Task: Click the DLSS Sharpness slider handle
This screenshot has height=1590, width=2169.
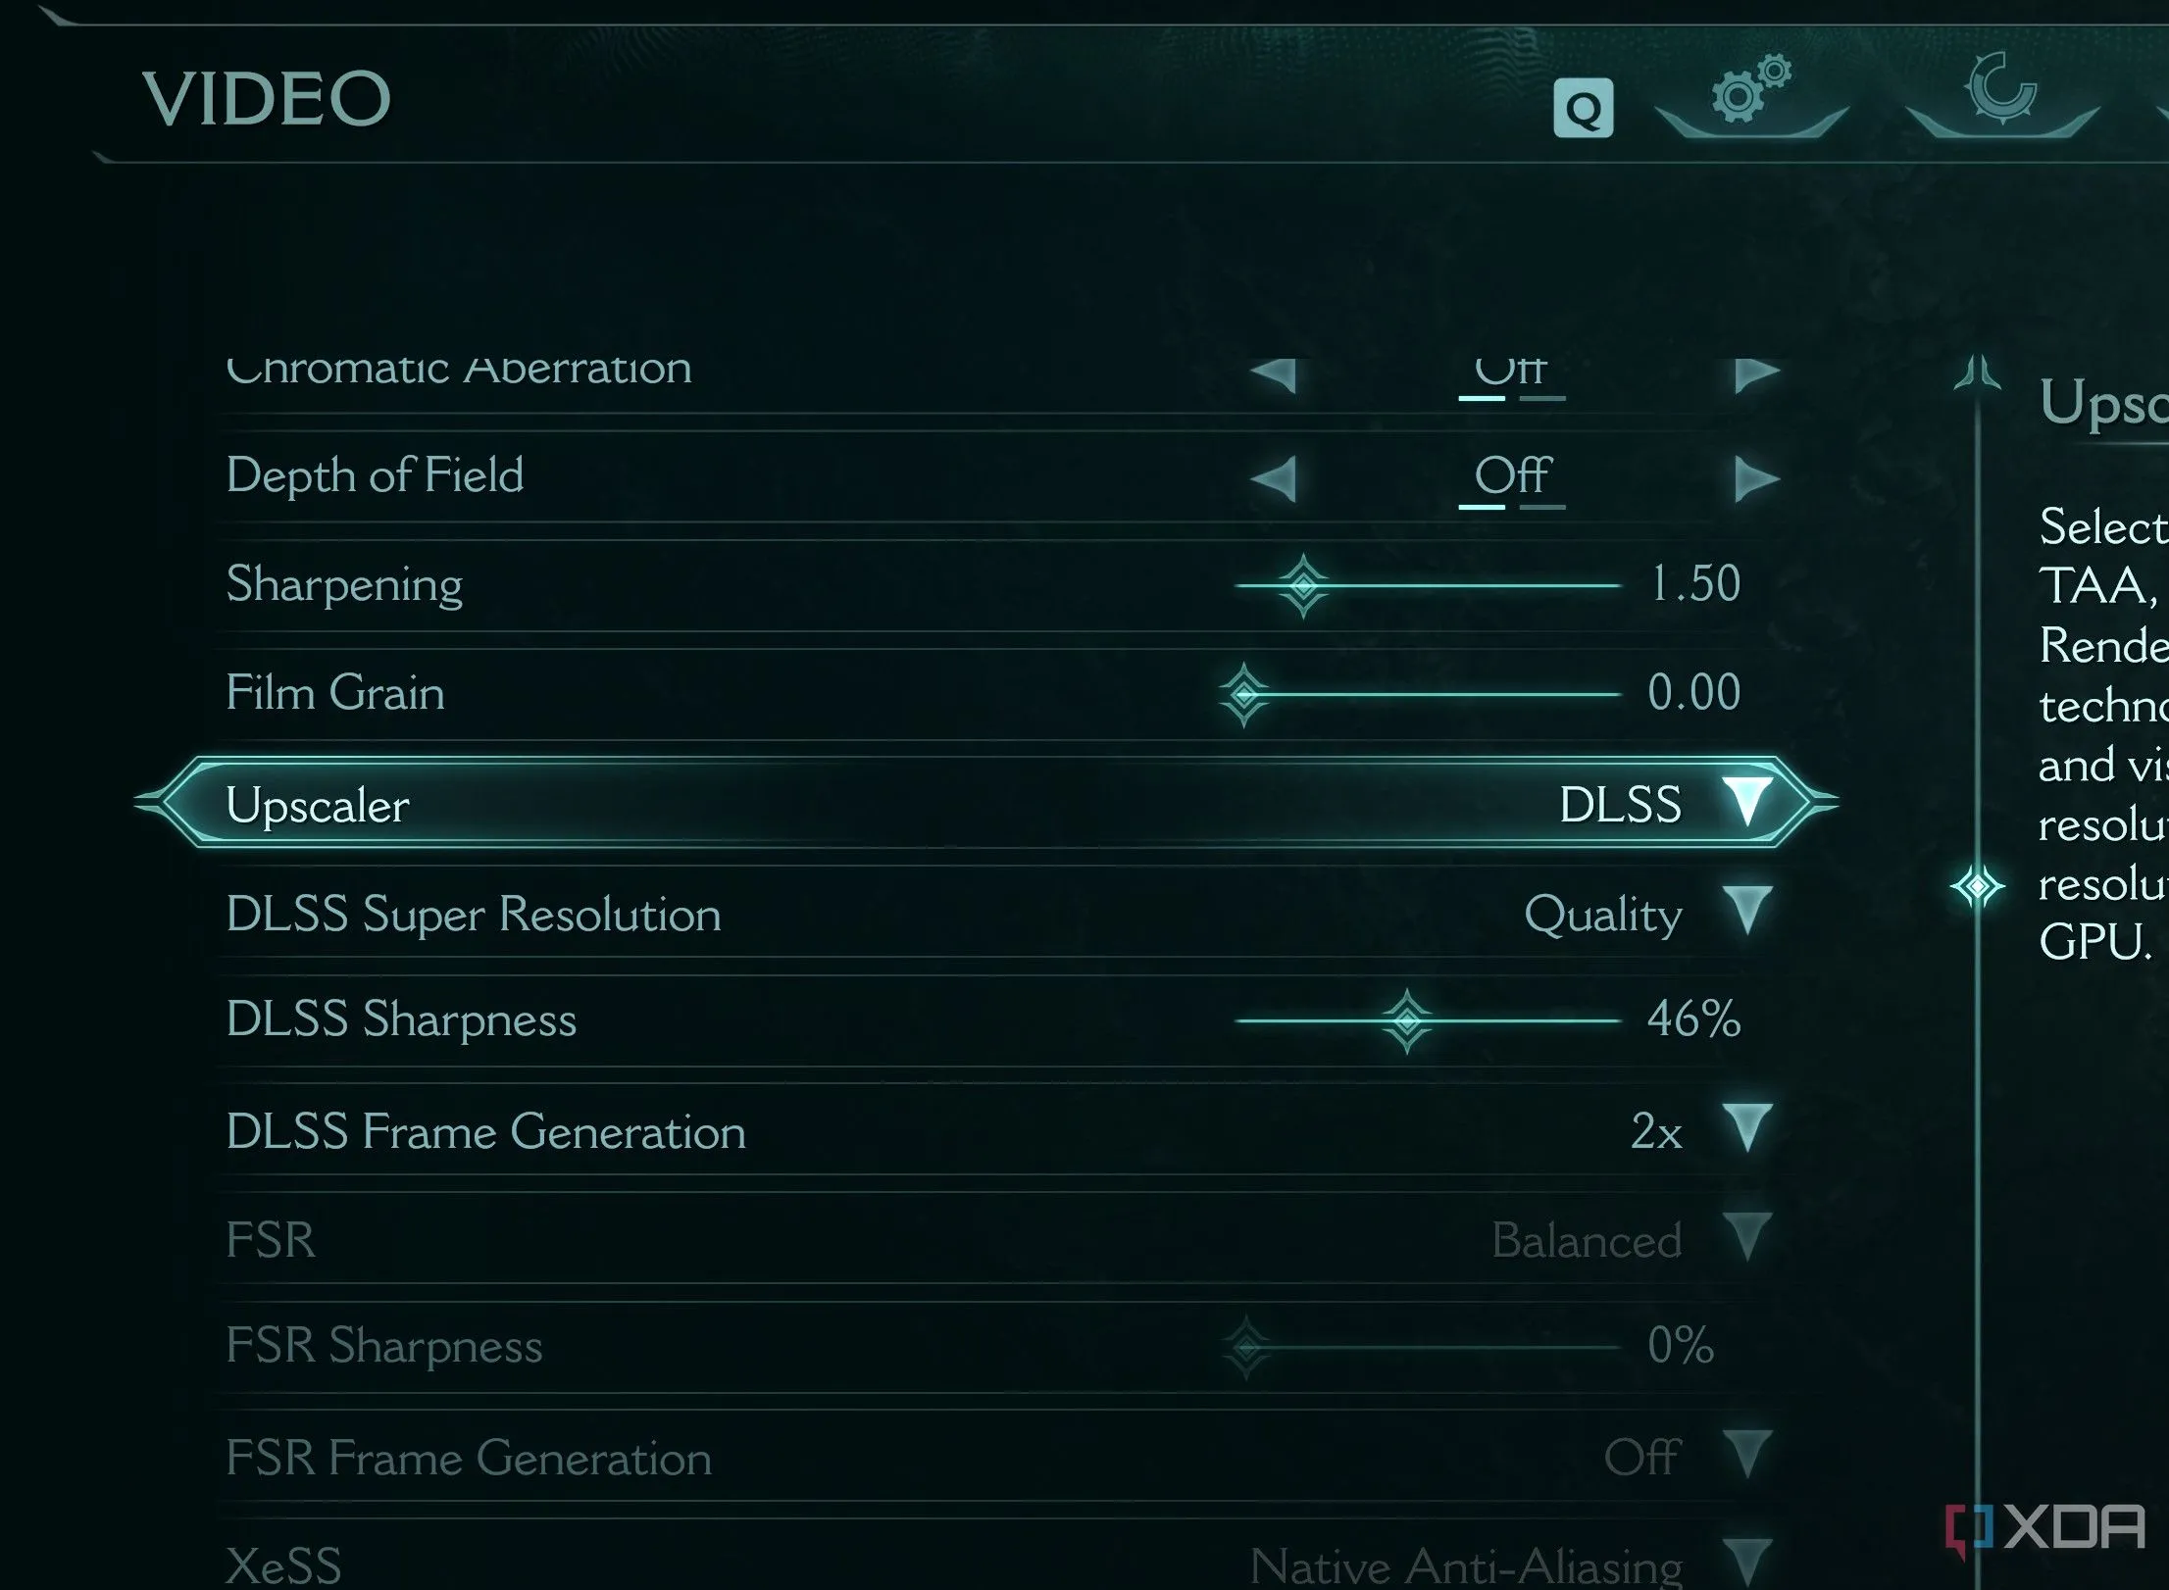Action: (1407, 1020)
